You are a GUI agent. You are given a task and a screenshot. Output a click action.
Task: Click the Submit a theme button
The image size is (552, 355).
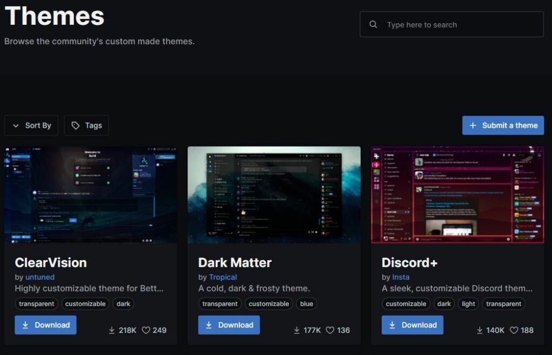503,125
